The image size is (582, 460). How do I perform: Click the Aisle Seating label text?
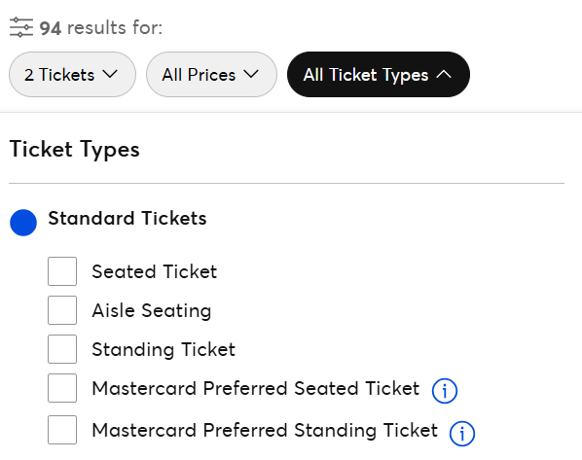[152, 310]
